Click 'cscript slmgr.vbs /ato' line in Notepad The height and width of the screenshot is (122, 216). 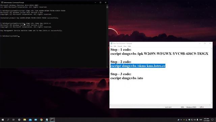(x=127, y=78)
